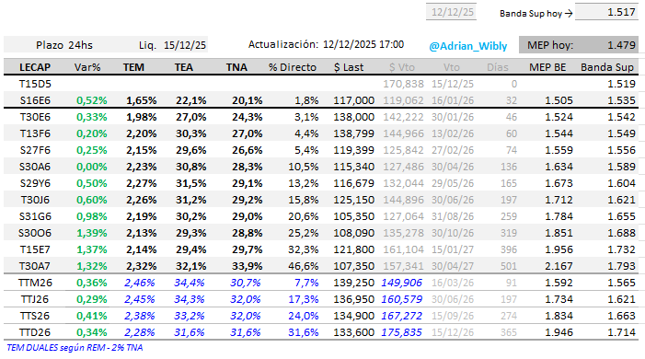Select S16E6 variation 0,52%
Screen dimensions: 645x359
point(92,100)
